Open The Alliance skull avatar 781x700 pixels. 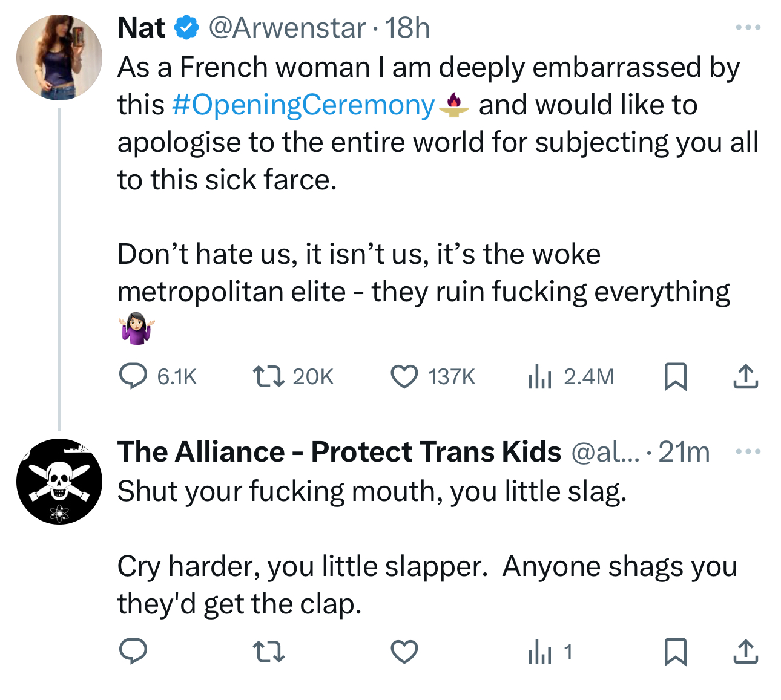pos(59,482)
